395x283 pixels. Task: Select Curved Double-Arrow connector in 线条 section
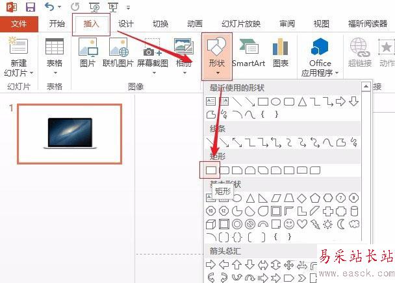point(315,142)
